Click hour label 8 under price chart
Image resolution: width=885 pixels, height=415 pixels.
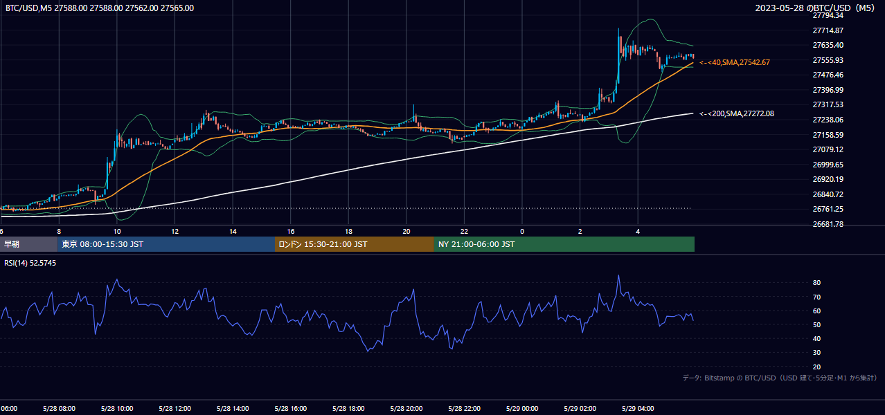tap(59, 231)
